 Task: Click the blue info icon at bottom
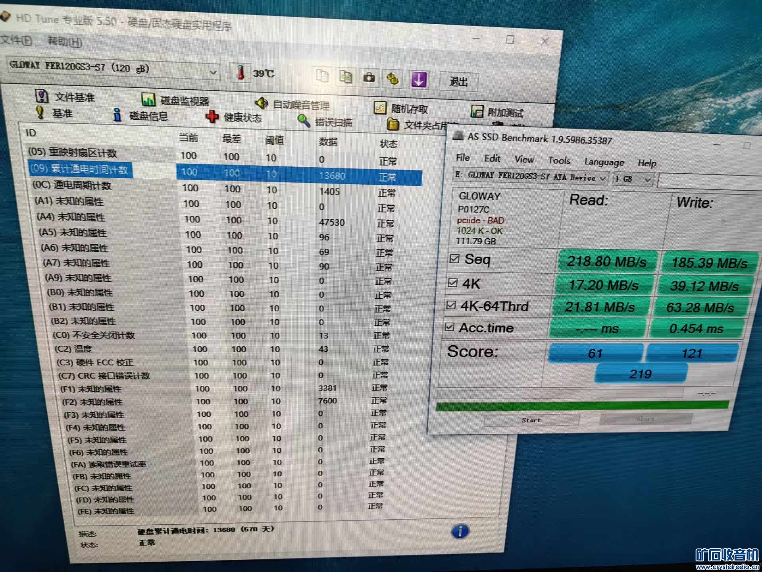click(x=460, y=531)
